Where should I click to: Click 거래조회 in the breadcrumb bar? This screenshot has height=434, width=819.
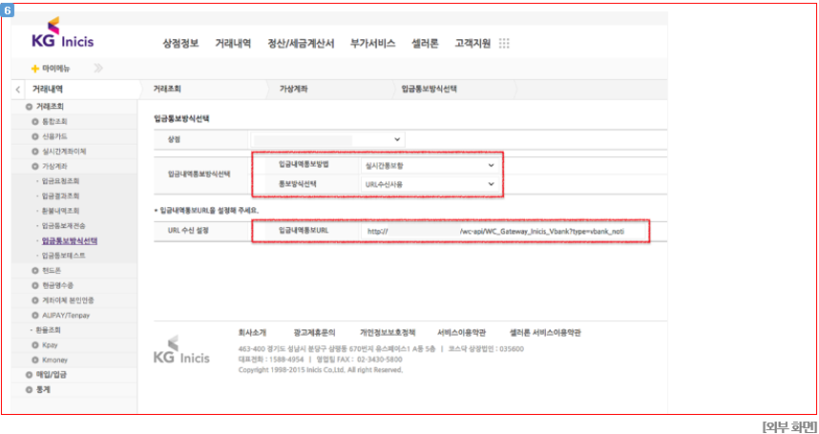tap(167, 90)
